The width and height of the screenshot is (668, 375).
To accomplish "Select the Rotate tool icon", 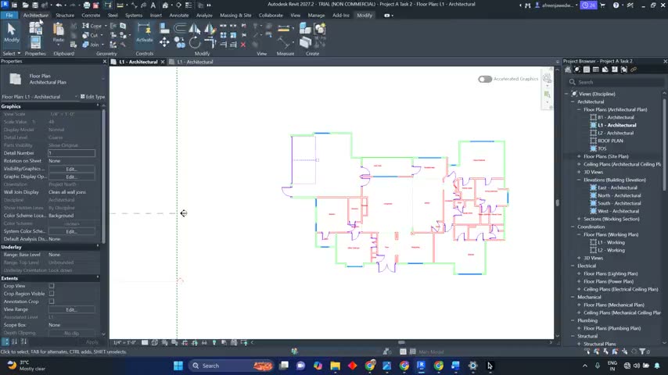I will (x=195, y=42).
